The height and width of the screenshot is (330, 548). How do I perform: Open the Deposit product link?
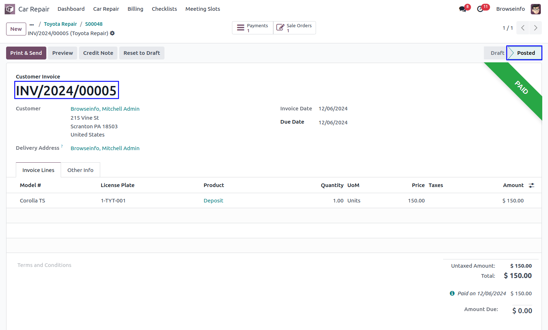213,201
